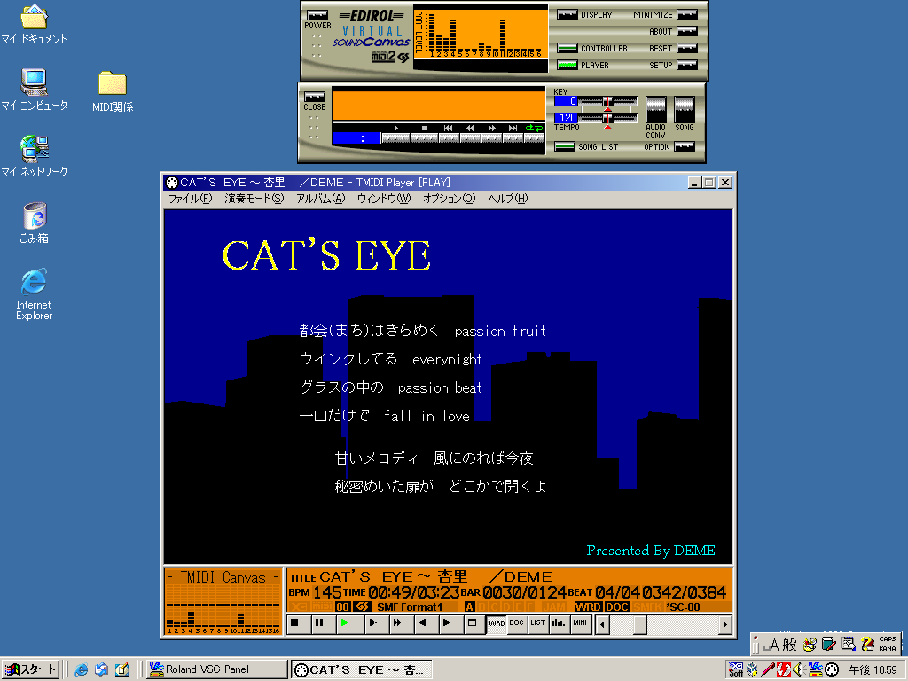Click the VSC tray icon

[816, 669]
